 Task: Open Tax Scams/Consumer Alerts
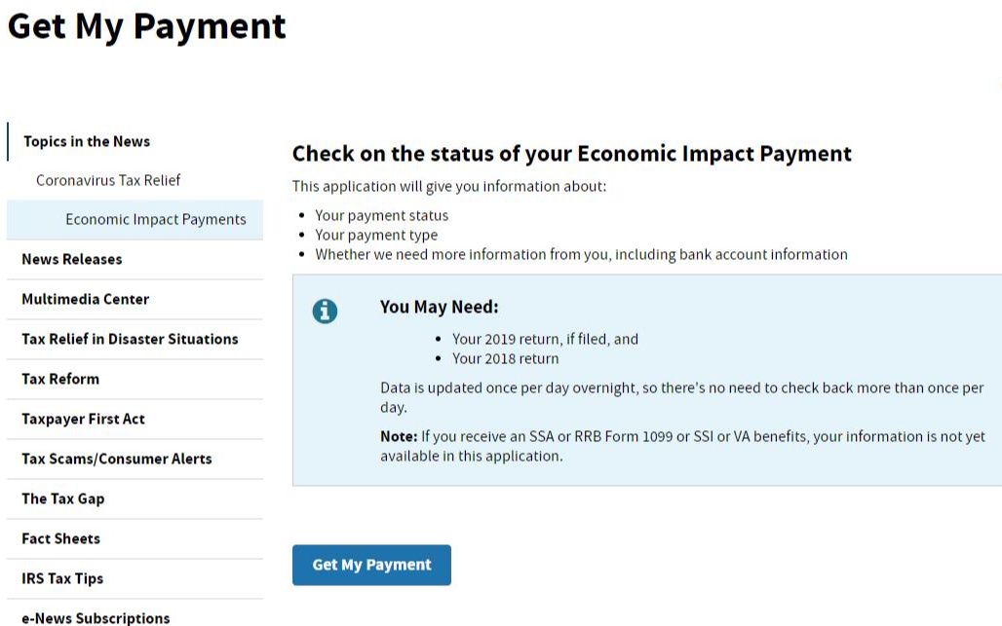tap(116, 459)
